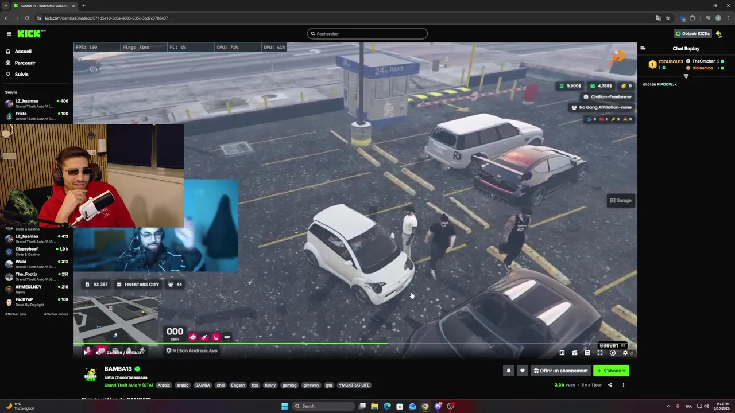Open Classybeef recommended channel
Image resolution: width=735 pixels, height=413 pixels.
pos(36,251)
